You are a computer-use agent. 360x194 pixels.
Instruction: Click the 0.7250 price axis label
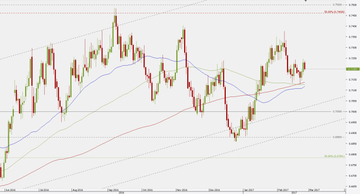(x=353, y=58)
